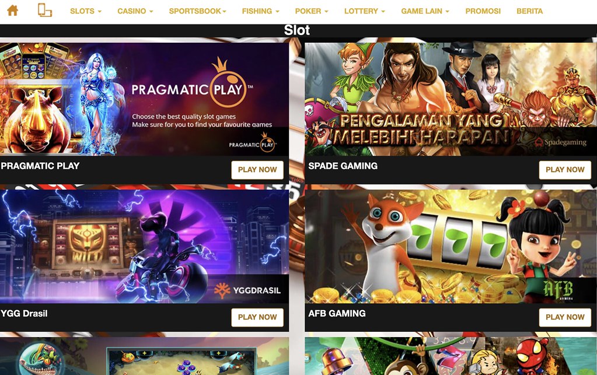Screen dimensions: 597x375
Task: Open the SPORTSBOOK dropdown
Action: tap(198, 11)
